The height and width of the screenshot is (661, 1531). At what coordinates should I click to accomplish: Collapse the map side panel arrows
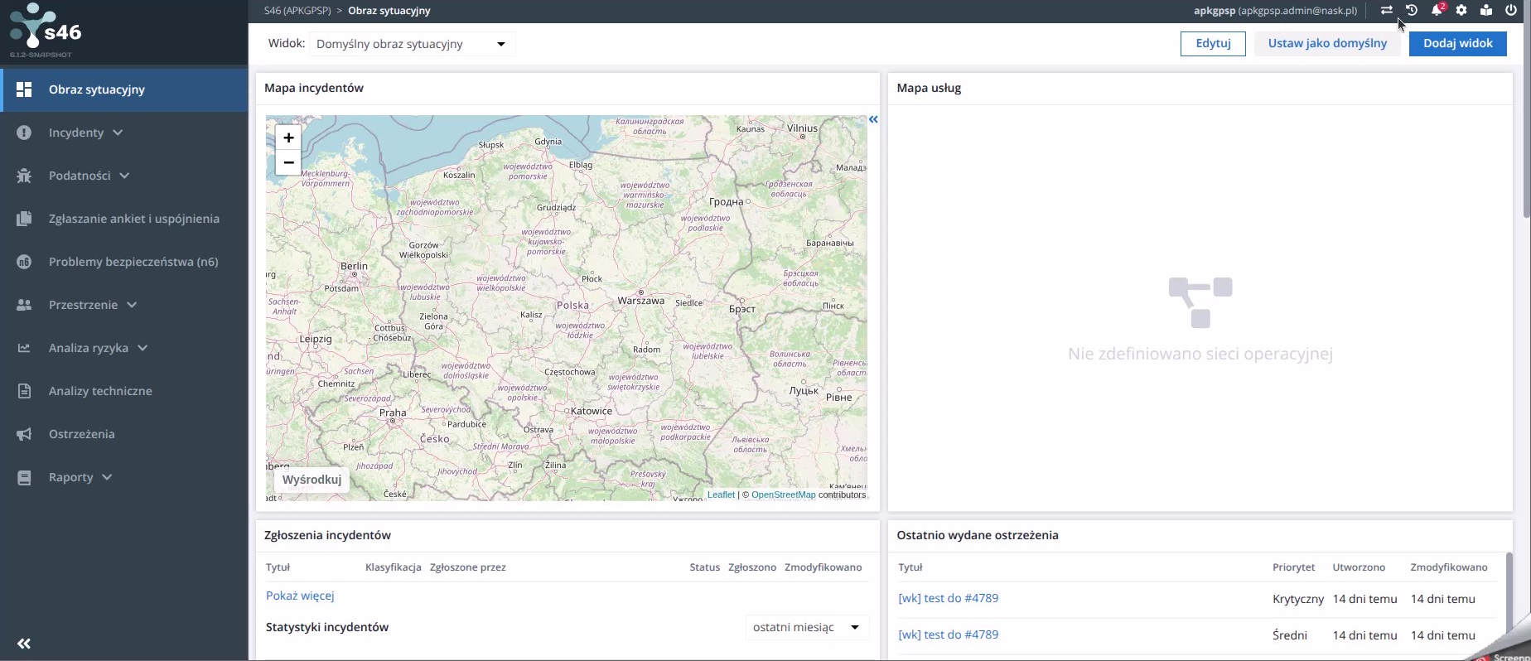(x=873, y=120)
